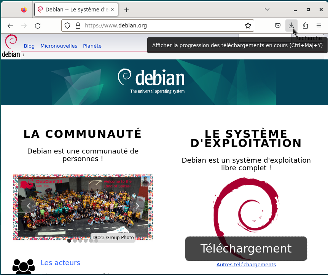
Task: Open the extensions menu
Action: 305,26
